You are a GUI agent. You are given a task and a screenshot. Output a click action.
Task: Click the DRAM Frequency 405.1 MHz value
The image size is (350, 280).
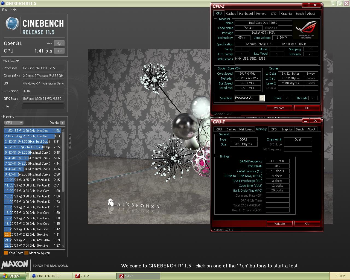277,161
